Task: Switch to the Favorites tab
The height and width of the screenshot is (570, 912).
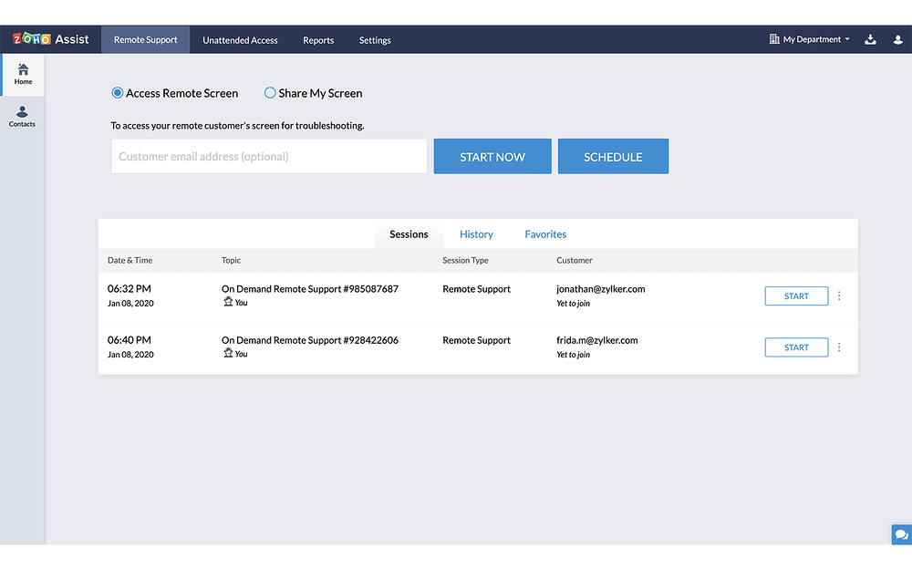Action: pyautogui.click(x=545, y=233)
